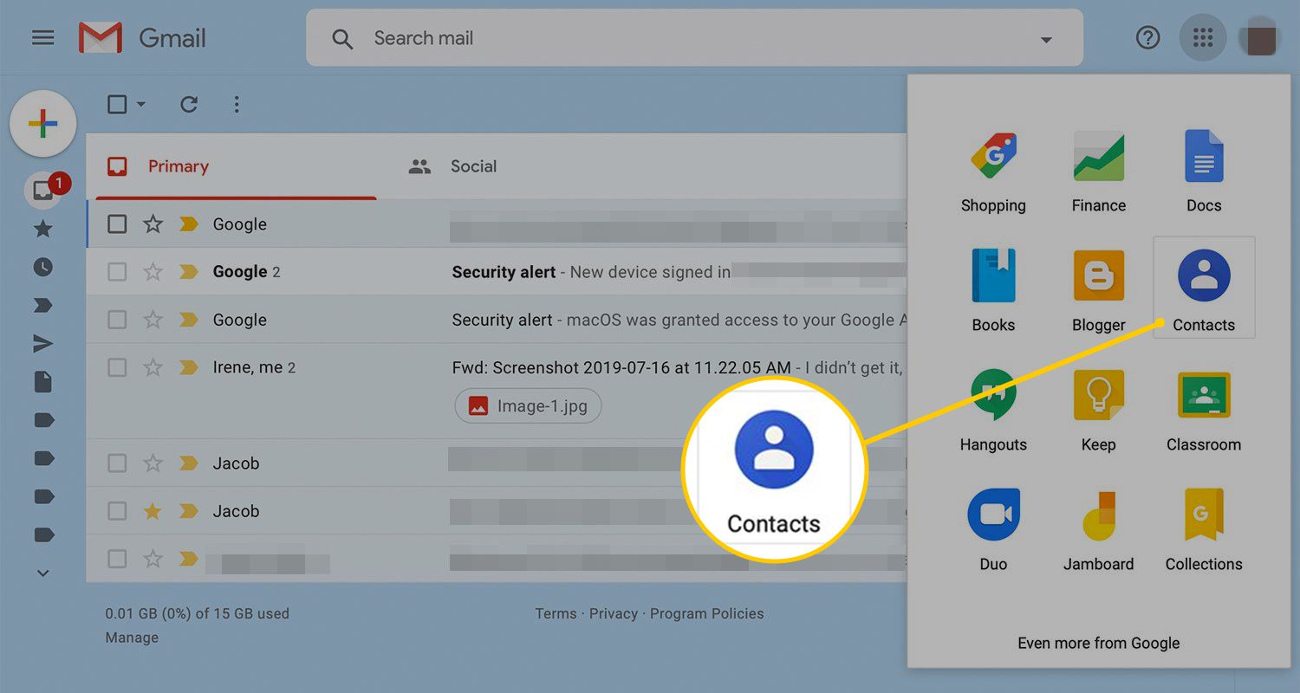
Task: Open Duo app
Action: (x=993, y=530)
